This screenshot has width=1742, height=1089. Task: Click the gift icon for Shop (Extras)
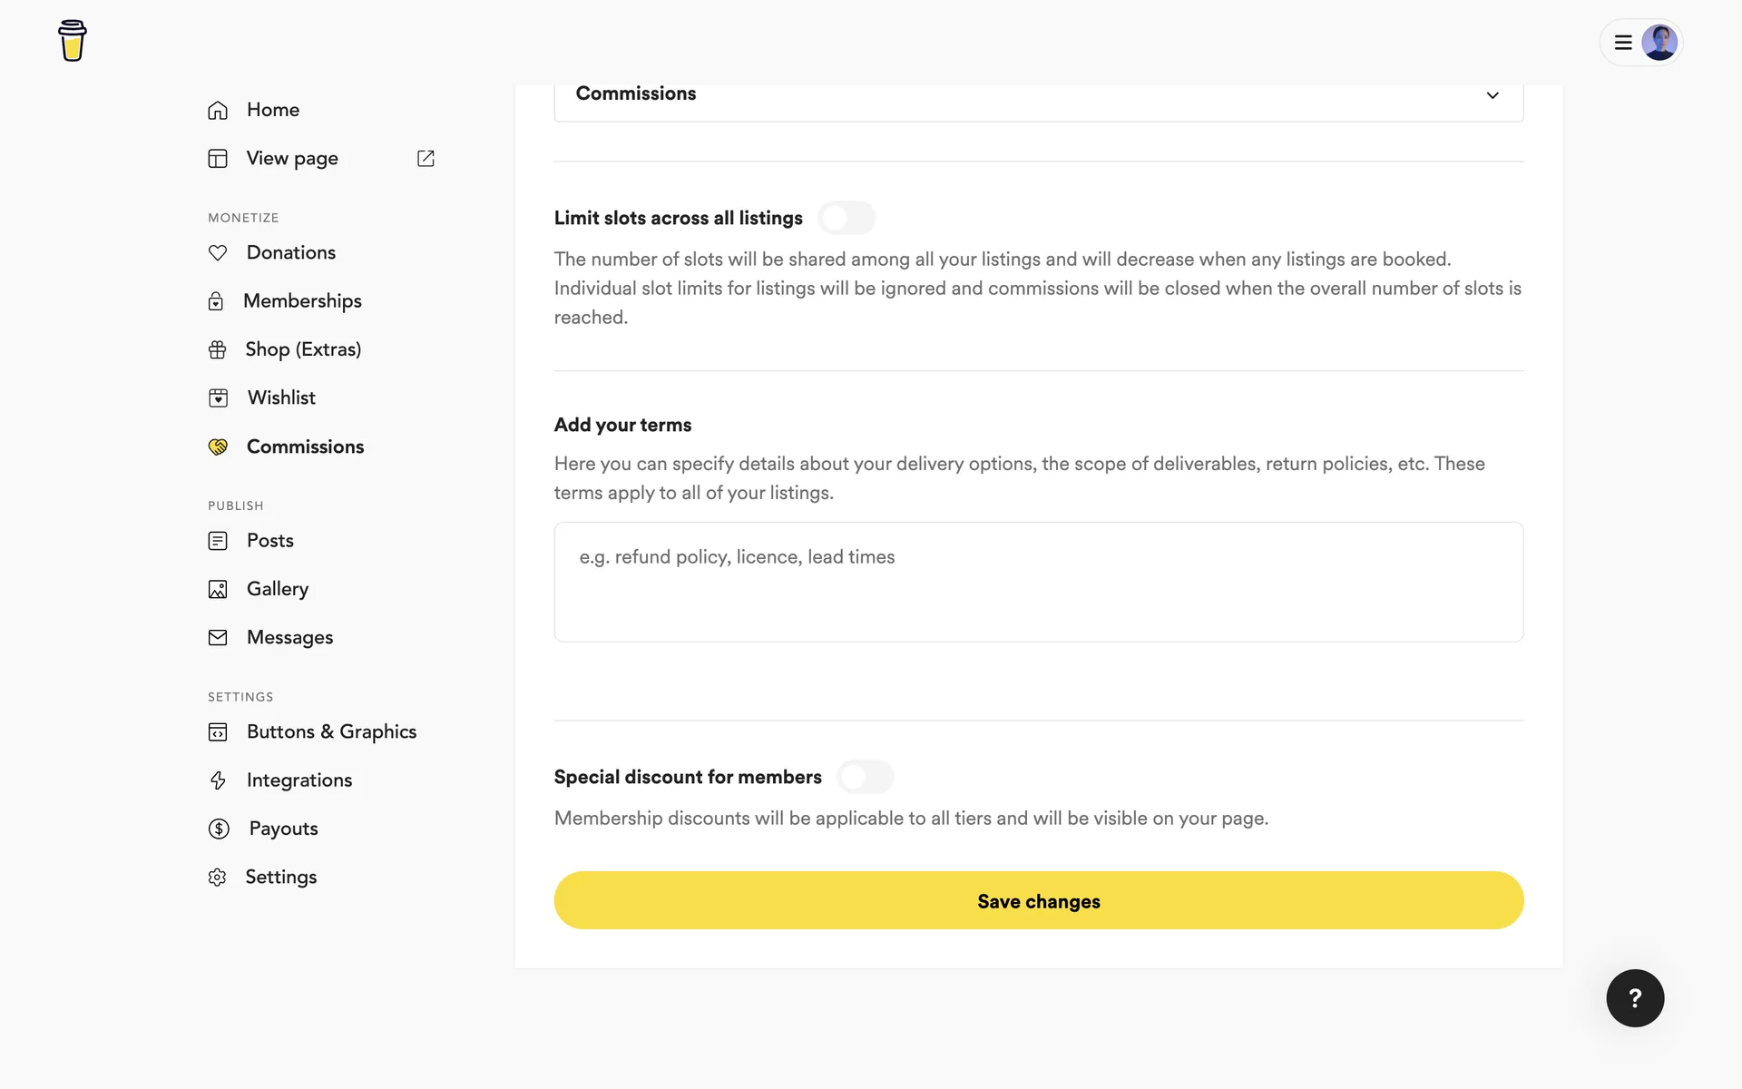218,350
